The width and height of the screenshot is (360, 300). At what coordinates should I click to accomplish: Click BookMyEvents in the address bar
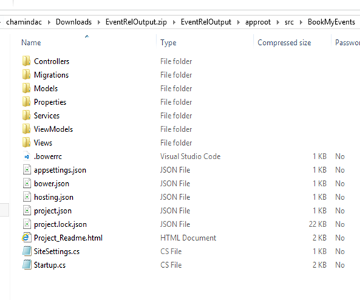point(331,22)
